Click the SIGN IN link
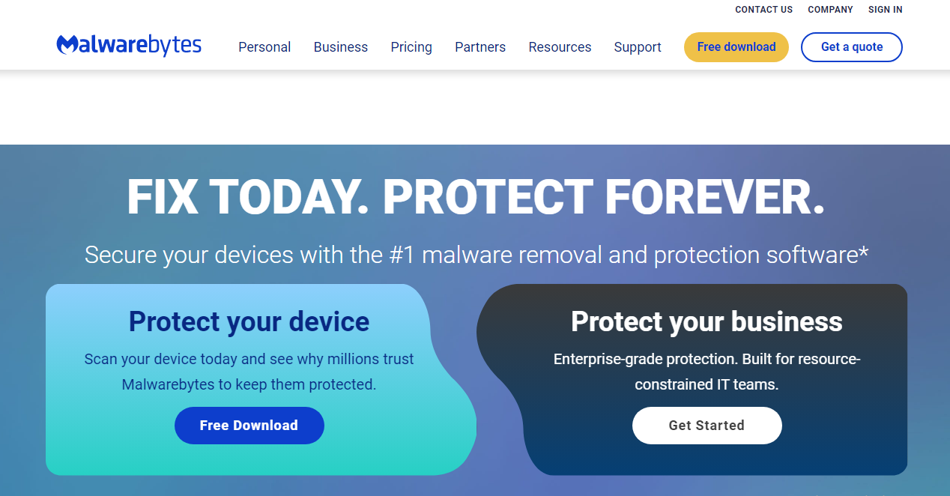The height and width of the screenshot is (496, 950). tap(885, 10)
